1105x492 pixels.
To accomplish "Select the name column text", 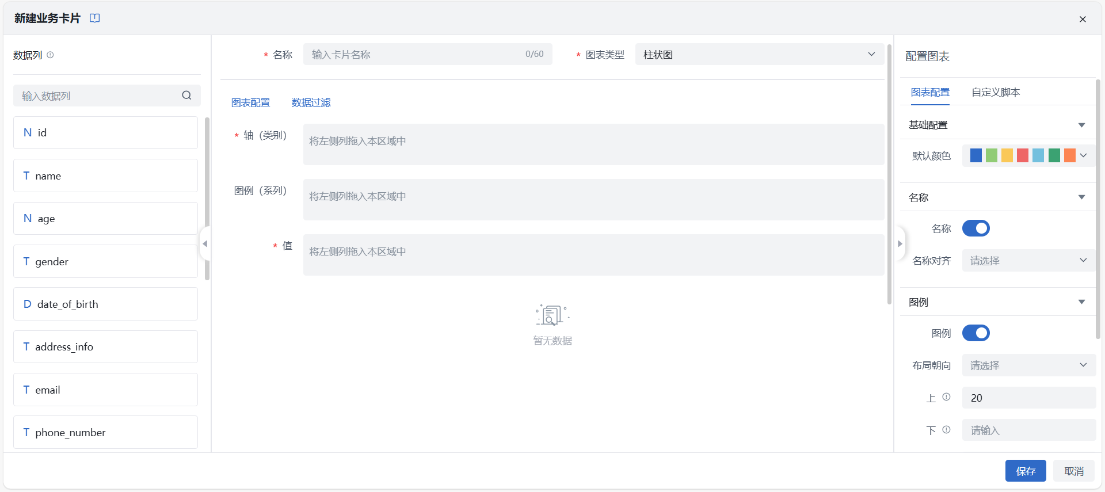I will click(x=48, y=176).
